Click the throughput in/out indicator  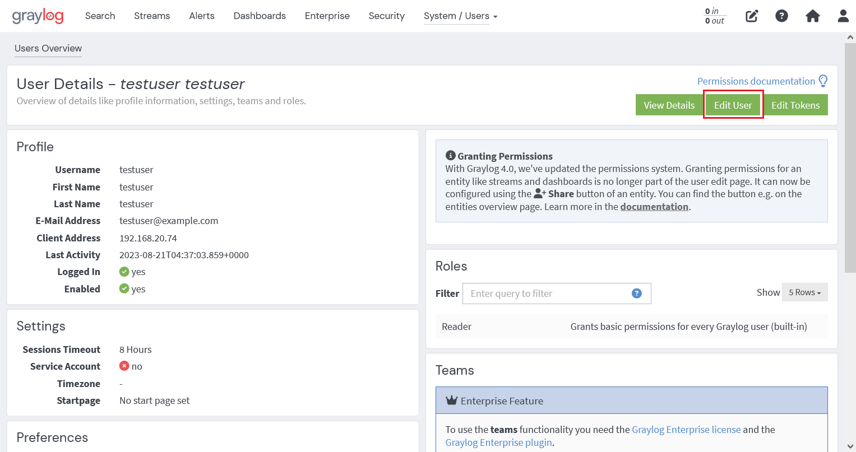point(715,16)
